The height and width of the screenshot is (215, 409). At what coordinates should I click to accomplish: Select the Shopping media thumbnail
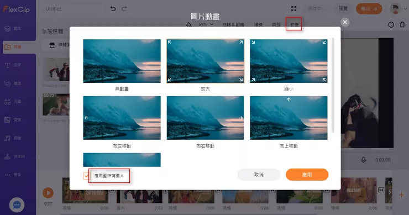tap(56, 70)
